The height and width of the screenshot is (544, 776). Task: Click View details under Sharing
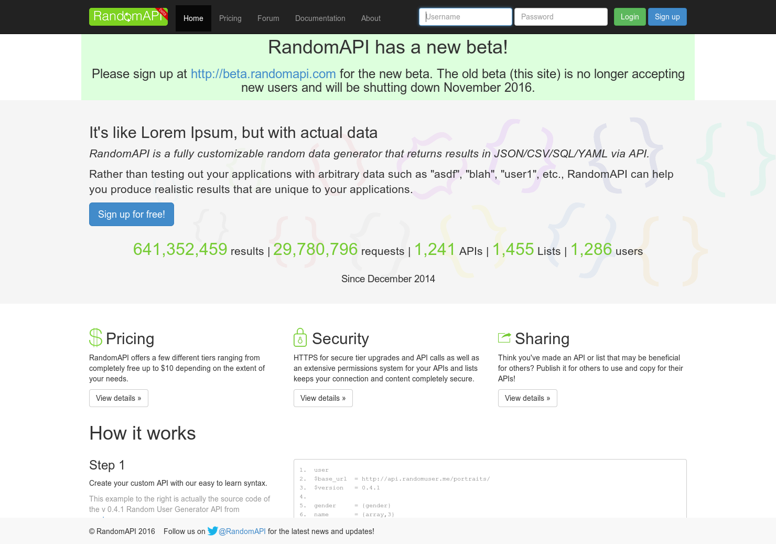pos(527,398)
